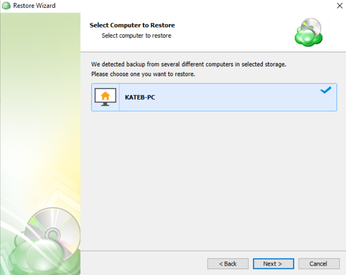Close the Restore Wizard window
Image resolution: width=346 pixels, height=275 pixels.
(340, 6)
